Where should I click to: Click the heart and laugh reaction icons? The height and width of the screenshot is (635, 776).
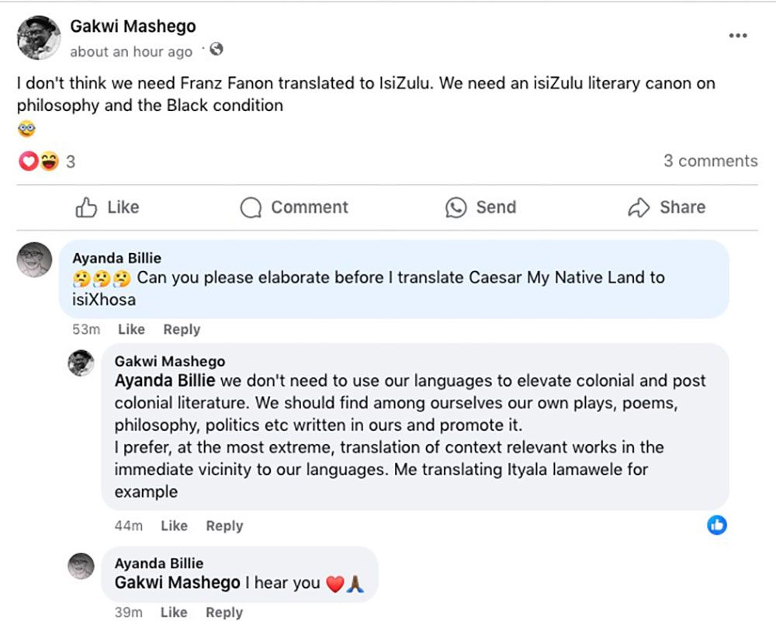coord(39,161)
